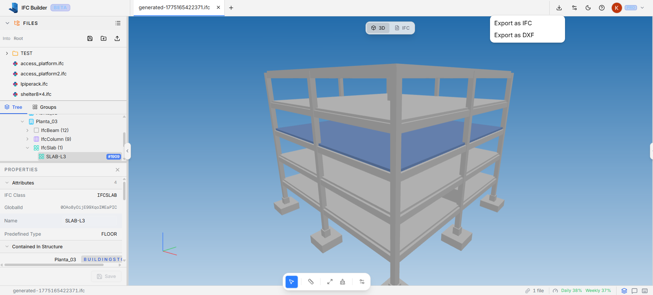This screenshot has width=653, height=295.
Task: Click the tree panel vertical scrollbar
Action: click(124, 140)
